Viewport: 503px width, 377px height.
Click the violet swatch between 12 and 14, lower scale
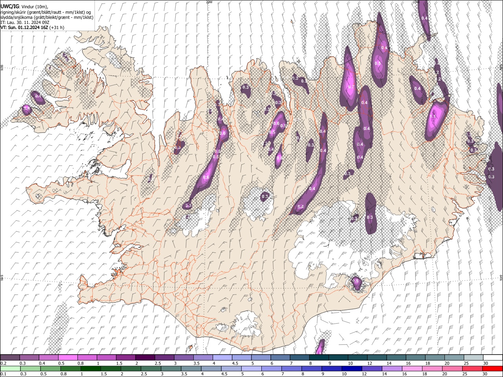click(372, 368)
